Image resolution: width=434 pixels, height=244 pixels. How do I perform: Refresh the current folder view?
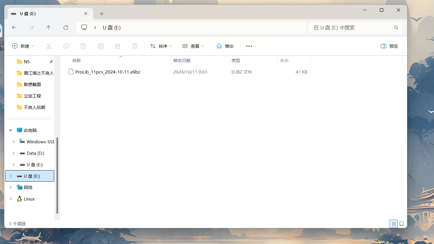click(x=66, y=27)
